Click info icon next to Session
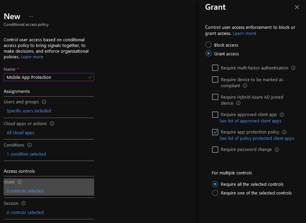 pos(23,203)
